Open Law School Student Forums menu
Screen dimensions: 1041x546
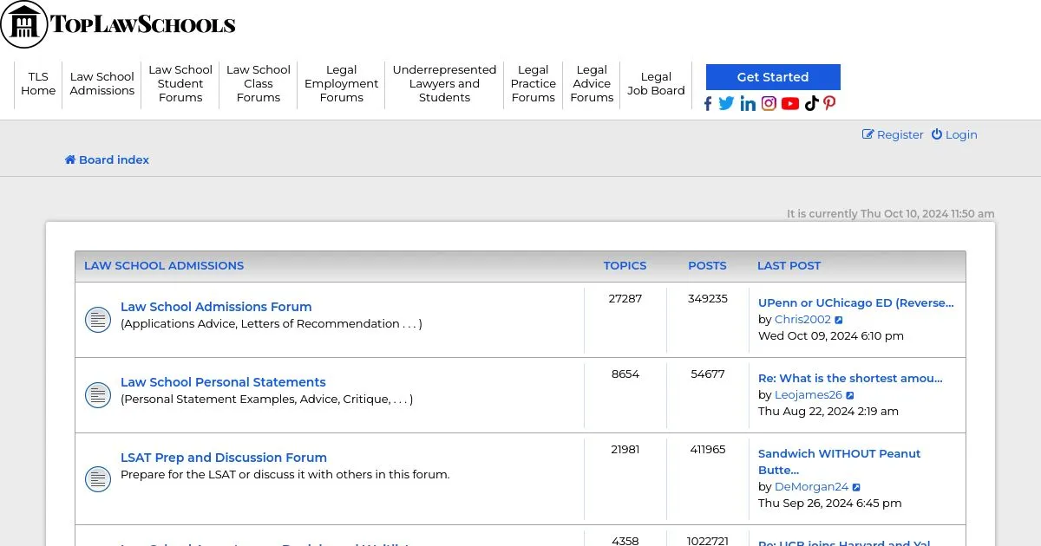pyautogui.click(x=180, y=84)
